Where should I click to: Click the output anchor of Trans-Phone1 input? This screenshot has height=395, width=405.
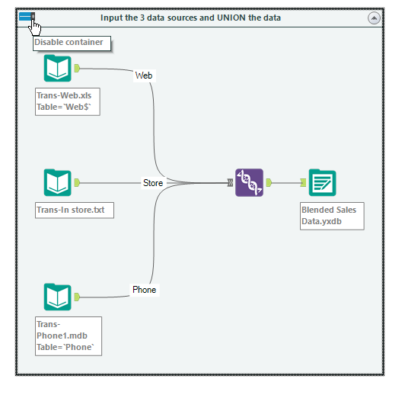77,297
